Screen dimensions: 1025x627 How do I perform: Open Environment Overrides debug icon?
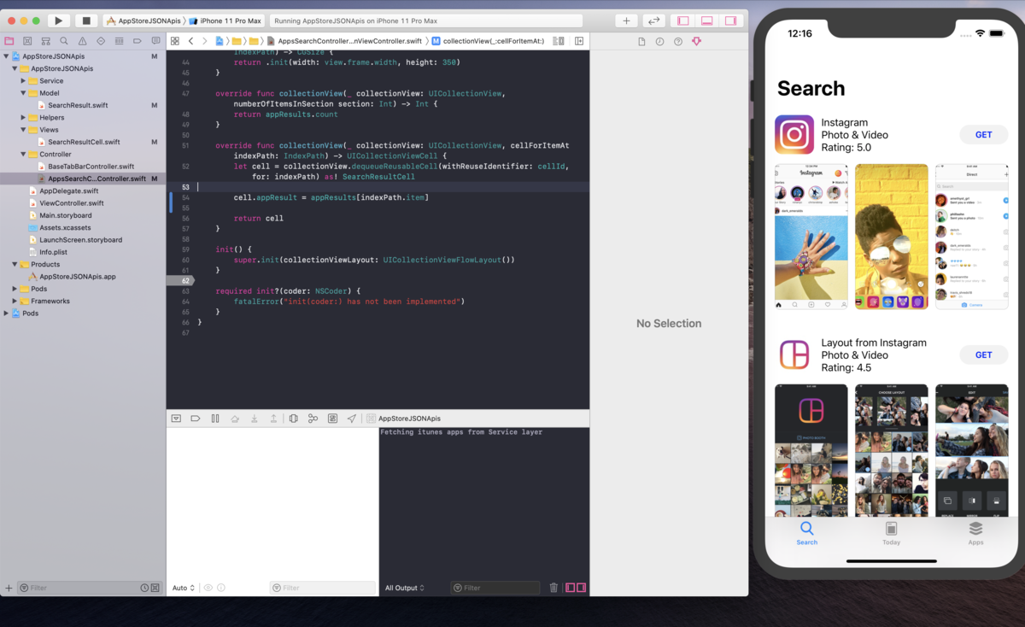[332, 419]
